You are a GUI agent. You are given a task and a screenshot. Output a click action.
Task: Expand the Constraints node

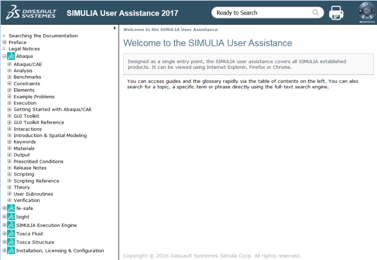[x=9, y=84]
